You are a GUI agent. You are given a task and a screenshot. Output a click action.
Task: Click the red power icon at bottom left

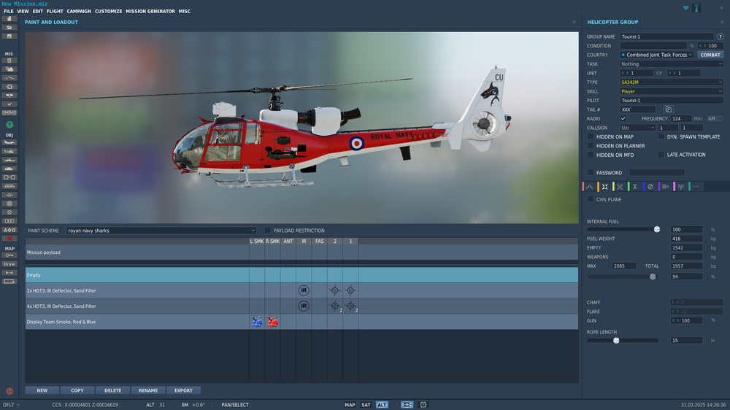coord(9,391)
